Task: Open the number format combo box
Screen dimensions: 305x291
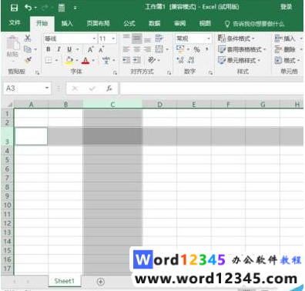Action: click(x=193, y=38)
